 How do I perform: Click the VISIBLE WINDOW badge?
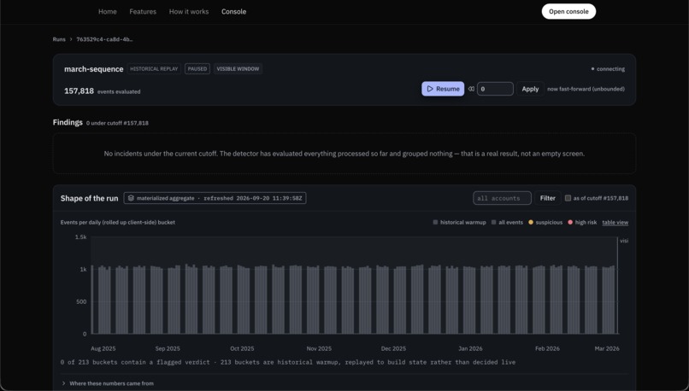coord(238,69)
